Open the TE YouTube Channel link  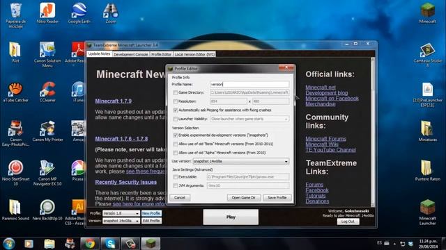[330, 150]
